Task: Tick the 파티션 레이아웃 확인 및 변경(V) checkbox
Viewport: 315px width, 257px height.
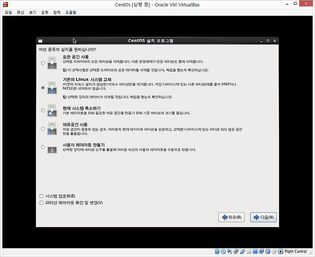Action: (x=42, y=203)
